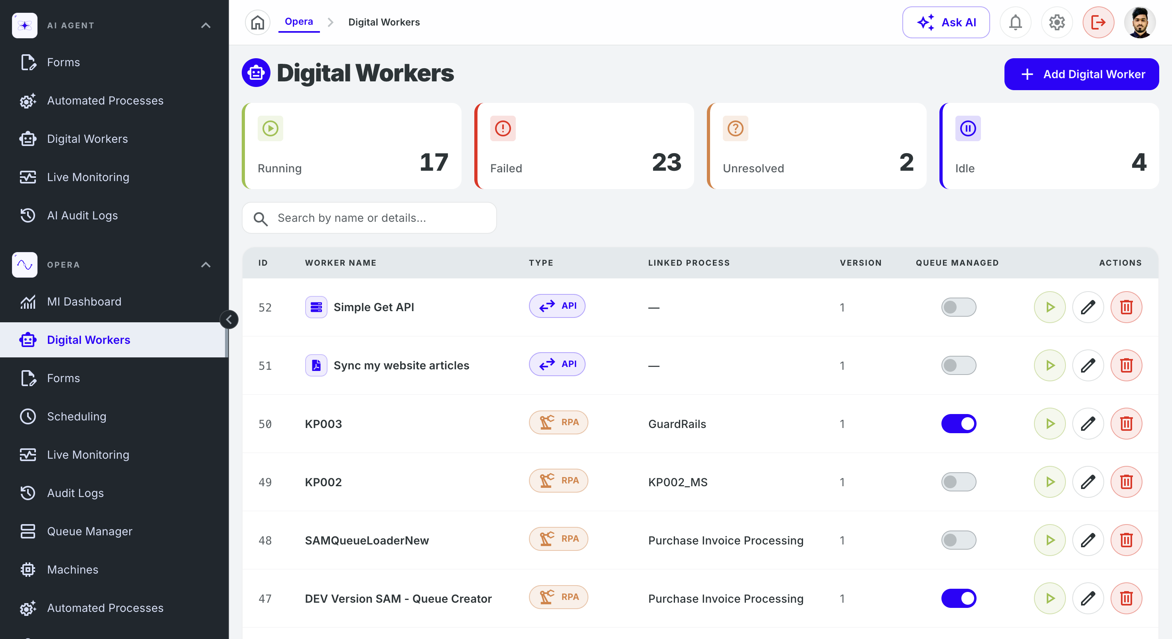Run DEV Version SAM - Queue Creator

tap(1050, 598)
